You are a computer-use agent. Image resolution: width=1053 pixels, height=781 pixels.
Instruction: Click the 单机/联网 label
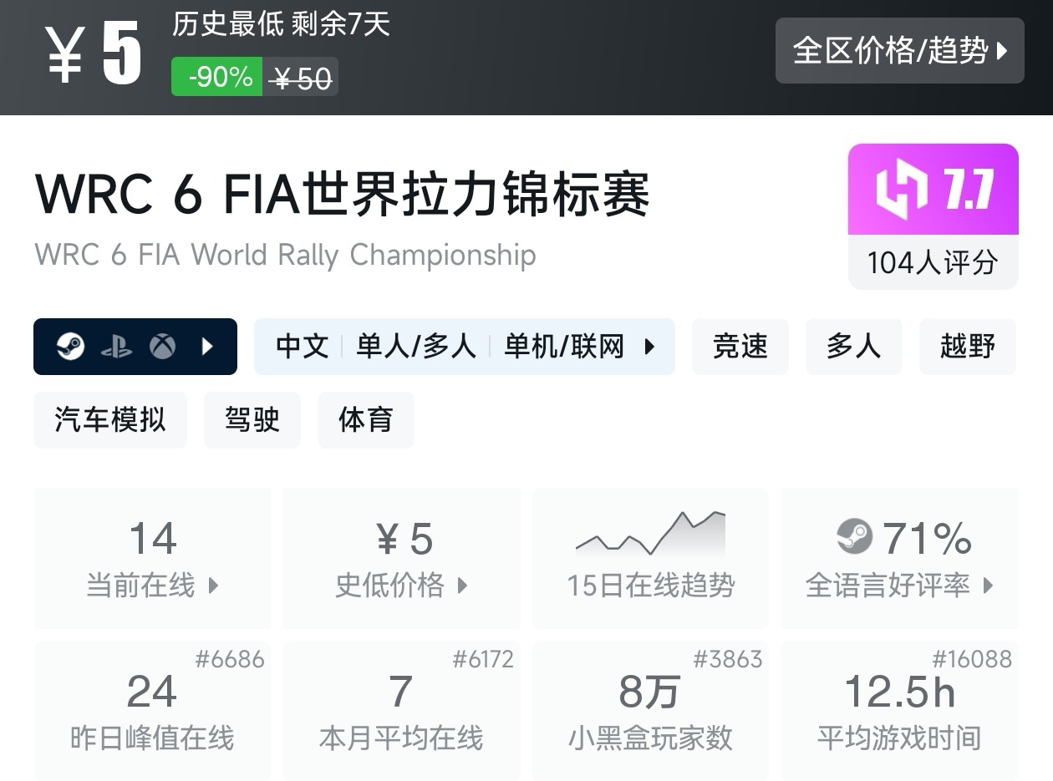tap(564, 346)
